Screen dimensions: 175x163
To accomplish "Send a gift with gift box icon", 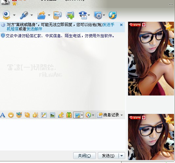I will [x=69, y=115].
